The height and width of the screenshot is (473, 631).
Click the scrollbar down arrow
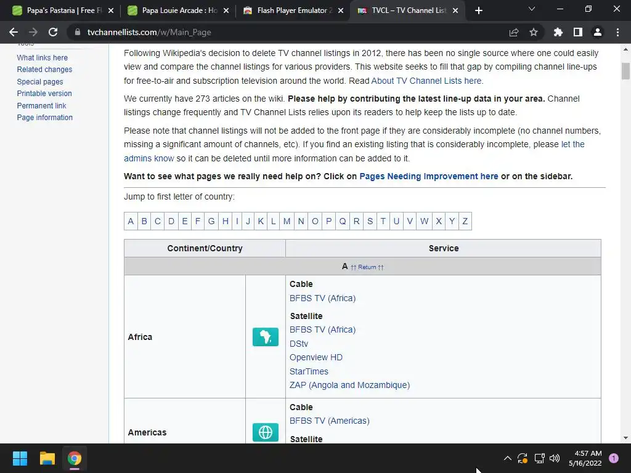coord(625,438)
